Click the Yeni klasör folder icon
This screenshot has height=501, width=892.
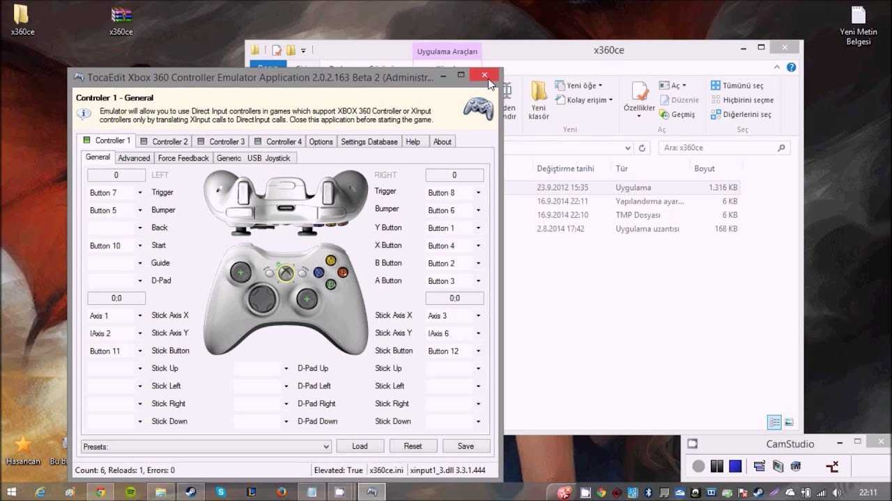click(x=539, y=92)
